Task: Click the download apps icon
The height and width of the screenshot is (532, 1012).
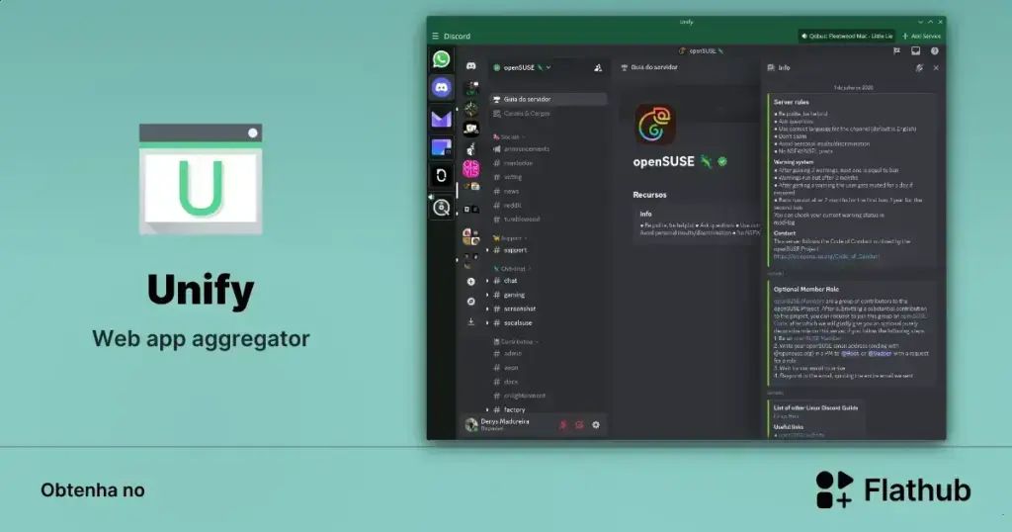Action: (471, 321)
